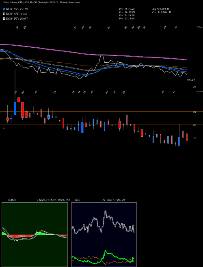
Task: Click the 'MACD:' panel heading
Action: 12,200
